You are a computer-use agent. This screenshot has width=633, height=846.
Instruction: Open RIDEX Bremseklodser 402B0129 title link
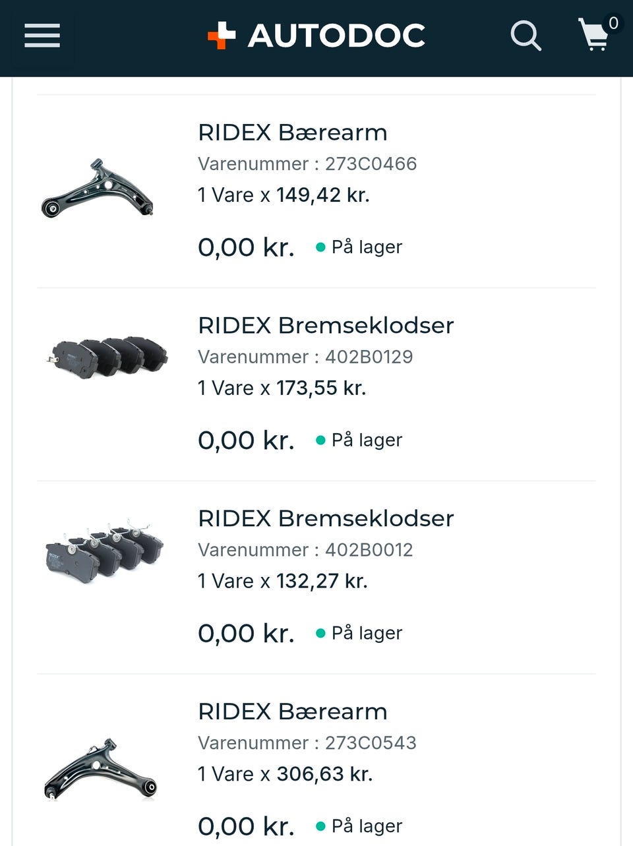tap(326, 326)
